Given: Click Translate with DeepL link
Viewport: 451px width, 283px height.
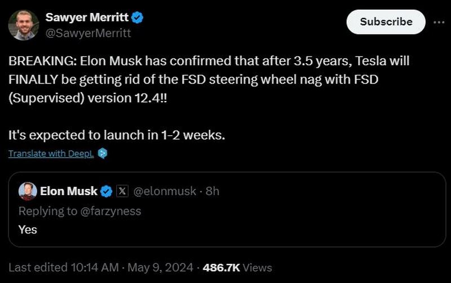Looking at the screenshot, I should (51, 153).
